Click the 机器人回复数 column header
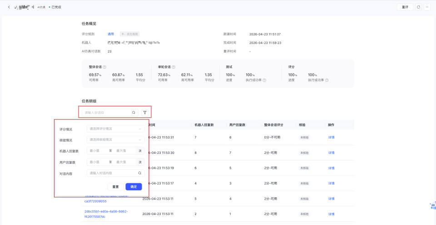The image size is (436, 225). pyautogui.click(x=204, y=125)
